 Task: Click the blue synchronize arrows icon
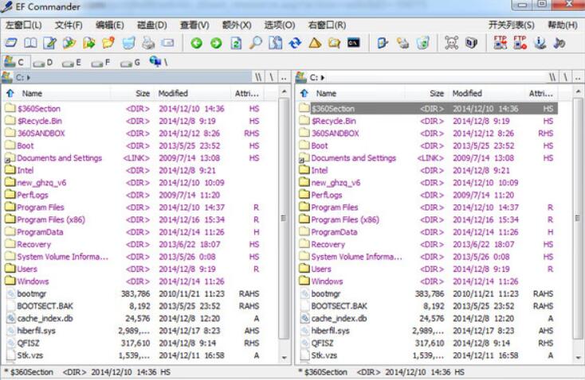coord(295,43)
